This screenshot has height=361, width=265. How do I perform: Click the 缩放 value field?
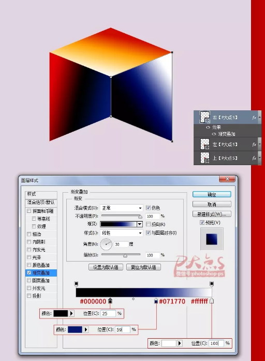[153, 255]
